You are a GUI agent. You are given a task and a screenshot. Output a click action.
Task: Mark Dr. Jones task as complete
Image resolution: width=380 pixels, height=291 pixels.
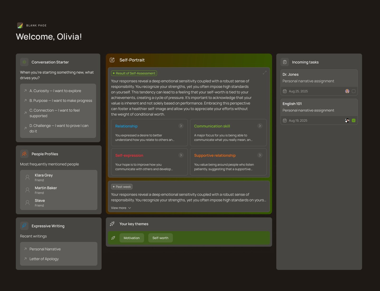point(354,91)
